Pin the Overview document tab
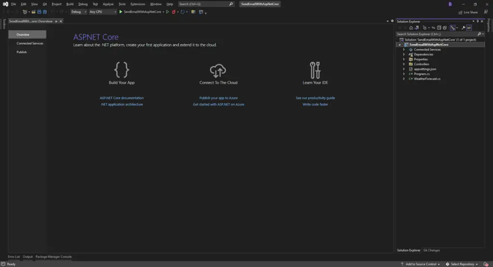 pos(56,21)
